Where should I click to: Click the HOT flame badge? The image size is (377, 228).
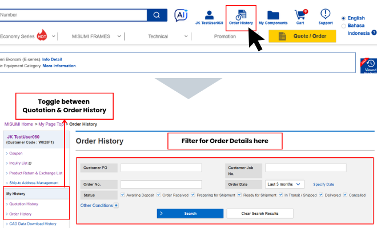(x=42, y=35)
